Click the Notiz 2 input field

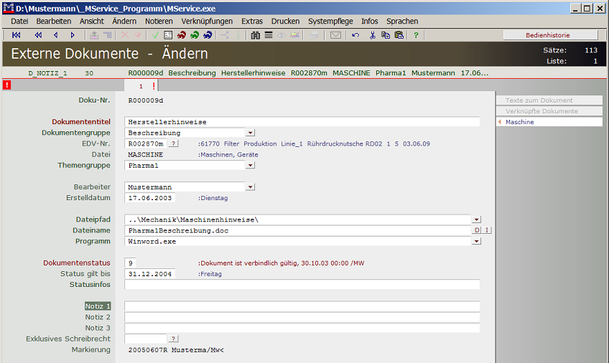pos(302,317)
